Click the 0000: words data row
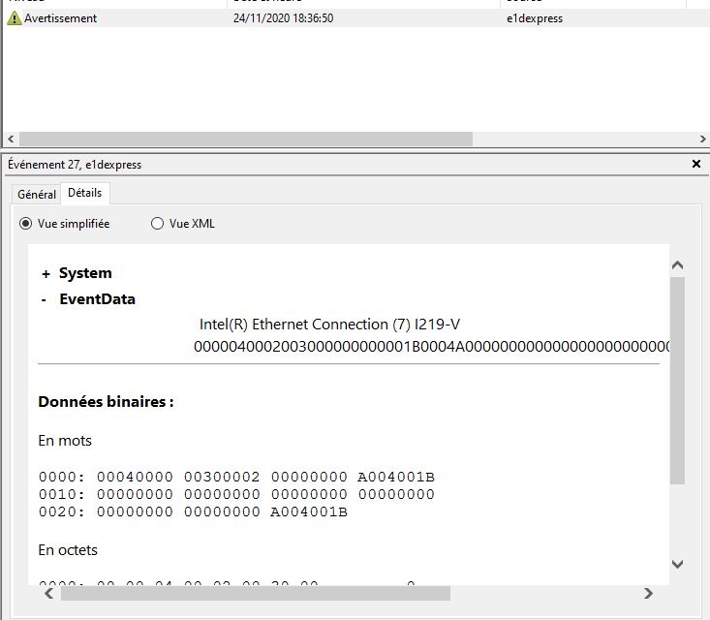Screen dimensions: 710x620 [x=236, y=477]
